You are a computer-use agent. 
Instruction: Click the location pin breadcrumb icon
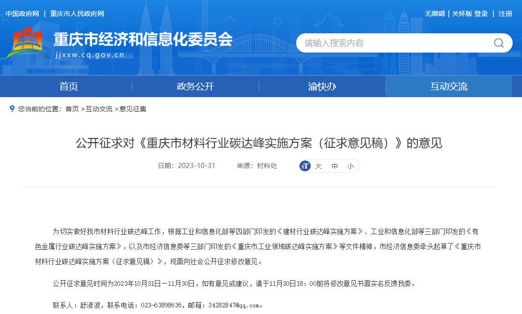click(12, 109)
